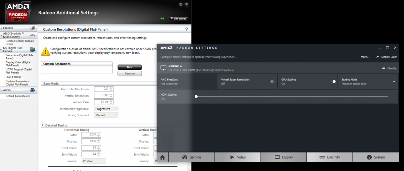The image size is (404, 171).
Task: Open Display Color with the arrow icon
Action: click(378, 57)
